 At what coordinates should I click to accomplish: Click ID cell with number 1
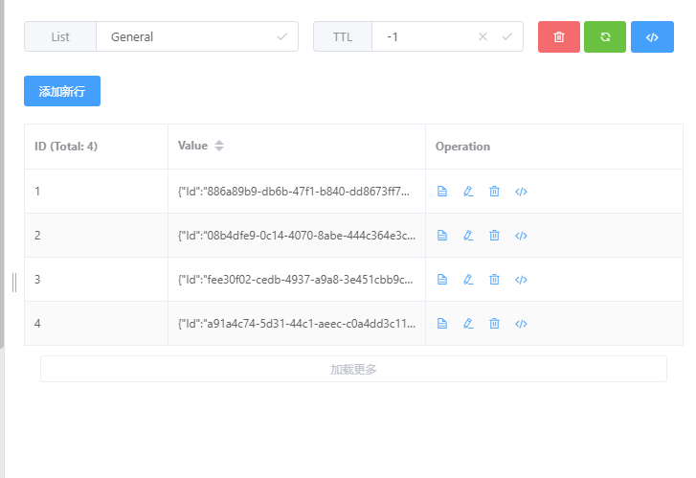tap(96, 192)
